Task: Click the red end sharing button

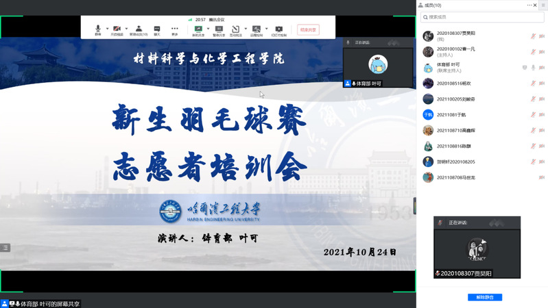Action: 308,29
